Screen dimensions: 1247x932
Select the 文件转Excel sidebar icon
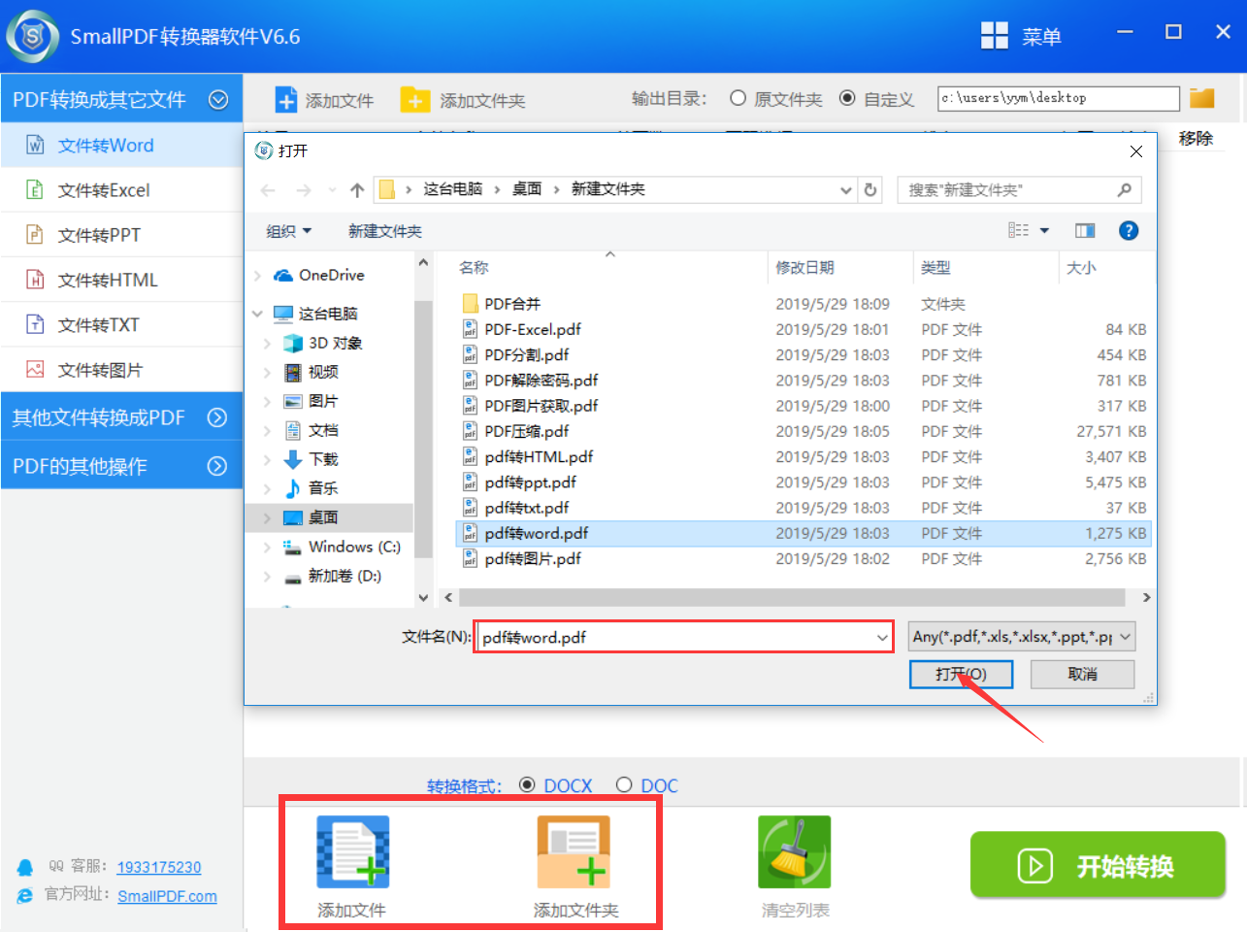pos(35,190)
